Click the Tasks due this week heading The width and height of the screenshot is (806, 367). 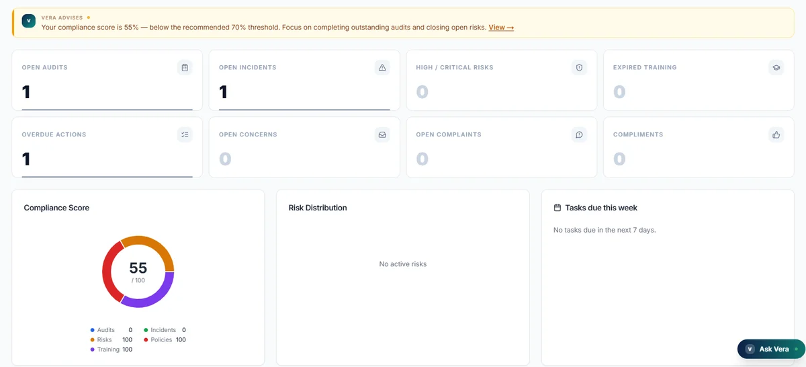click(x=601, y=208)
